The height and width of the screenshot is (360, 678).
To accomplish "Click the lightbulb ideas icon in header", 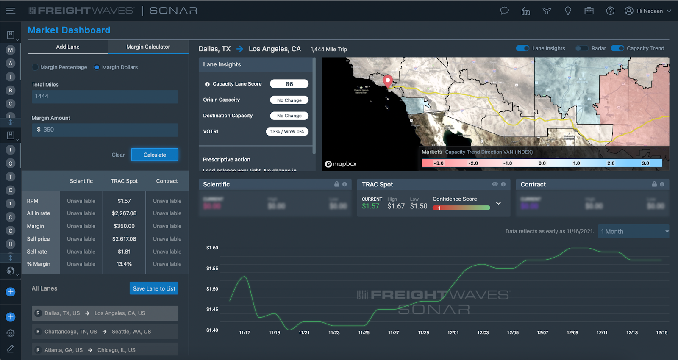I will [x=568, y=11].
